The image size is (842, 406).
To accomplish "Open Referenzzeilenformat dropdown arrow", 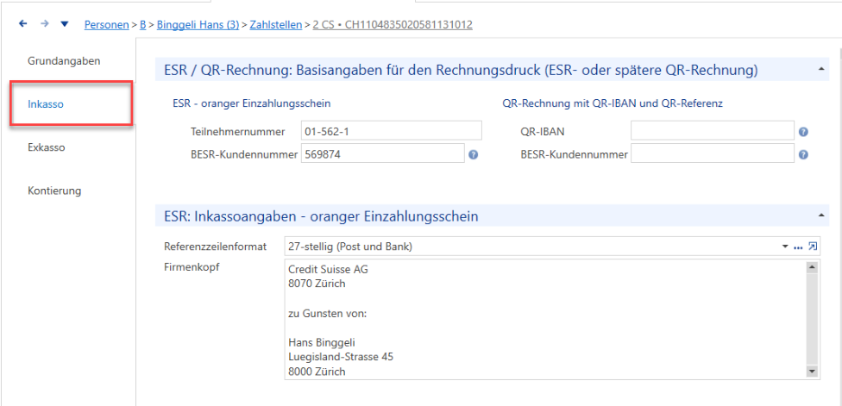I will (785, 247).
